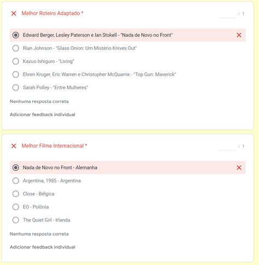Pick the EO - Polônia radio button

[16, 207]
